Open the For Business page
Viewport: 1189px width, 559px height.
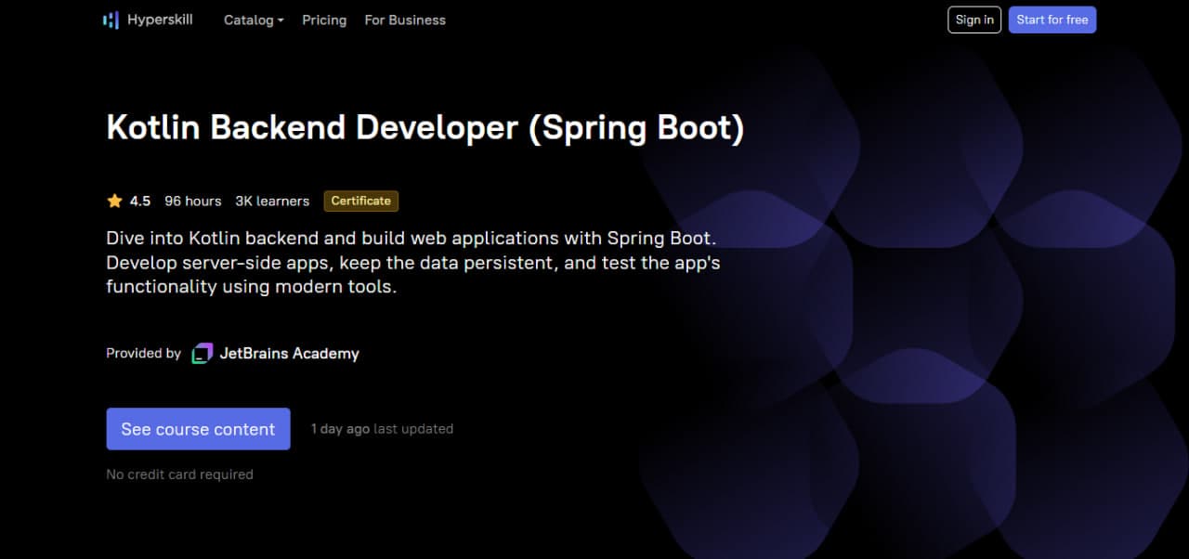(405, 19)
